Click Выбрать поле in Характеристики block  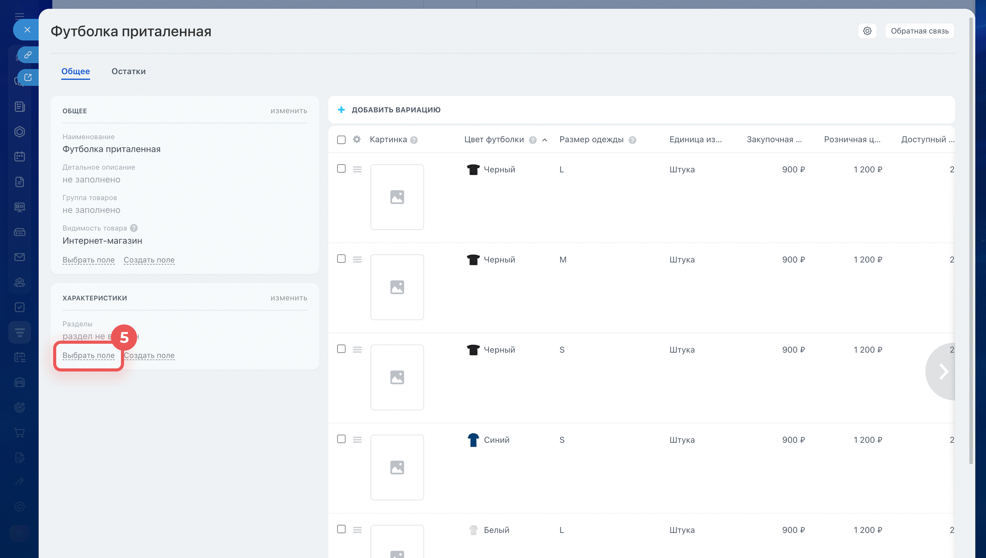click(x=88, y=355)
